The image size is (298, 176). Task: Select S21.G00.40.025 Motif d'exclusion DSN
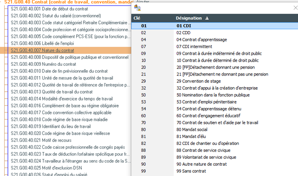click(x=46, y=168)
